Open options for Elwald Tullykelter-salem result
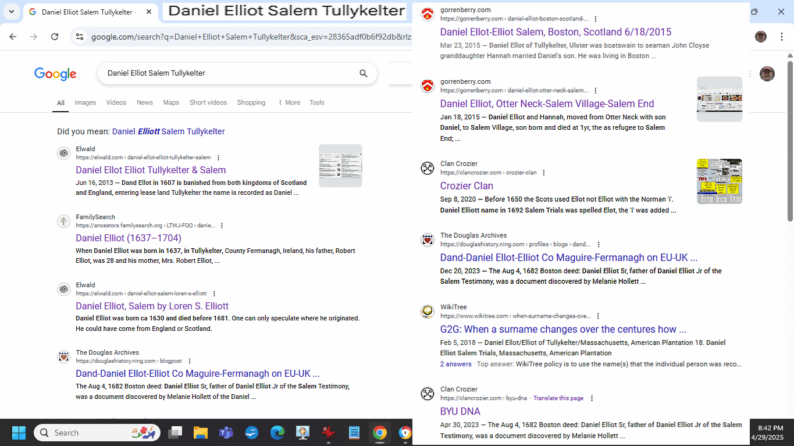794x446 pixels. point(219,158)
